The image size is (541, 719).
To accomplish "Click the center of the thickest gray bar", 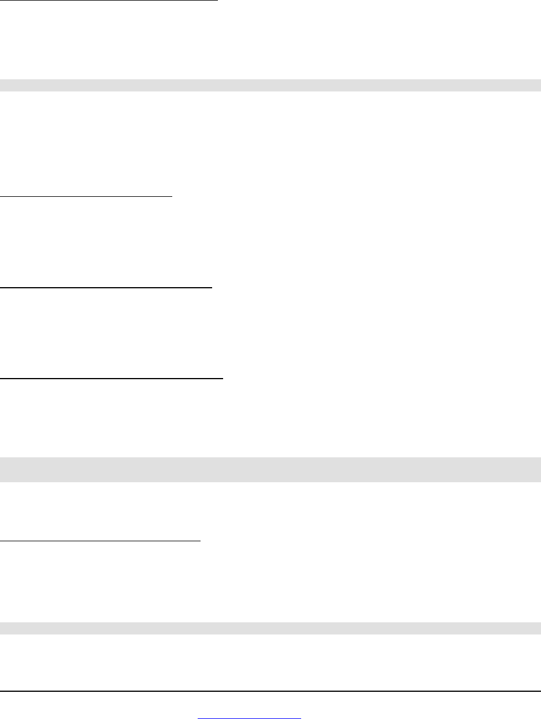I will (x=270, y=469).
